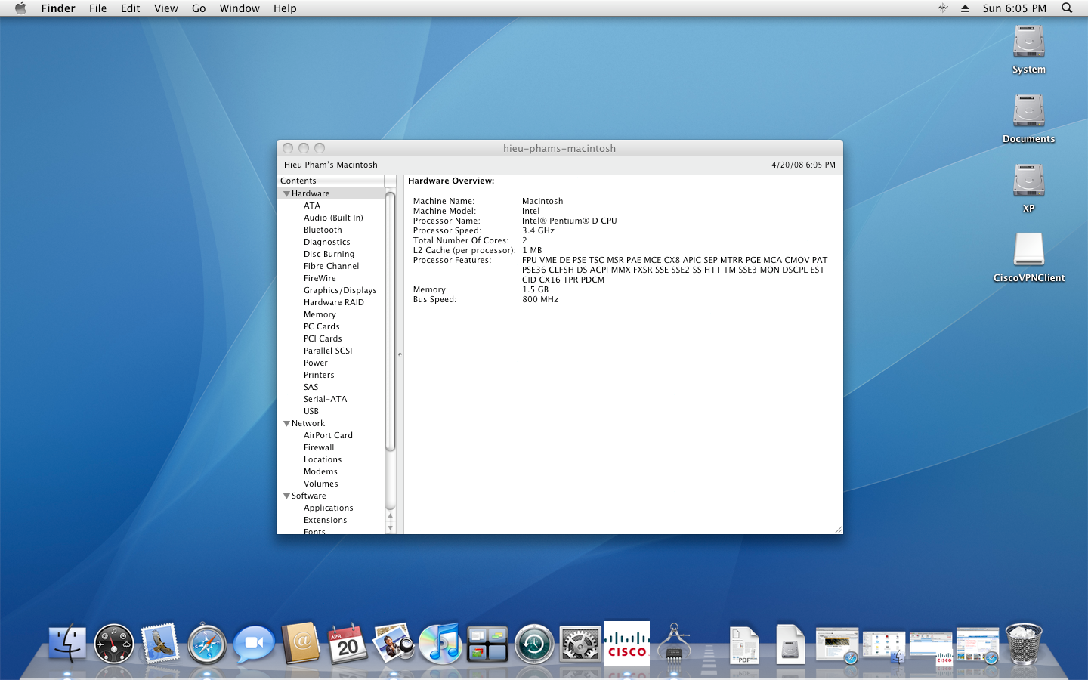Image resolution: width=1088 pixels, height=680 pixels.
Task: Open iTunes from the Dock
Action: [x=440, y=644]
